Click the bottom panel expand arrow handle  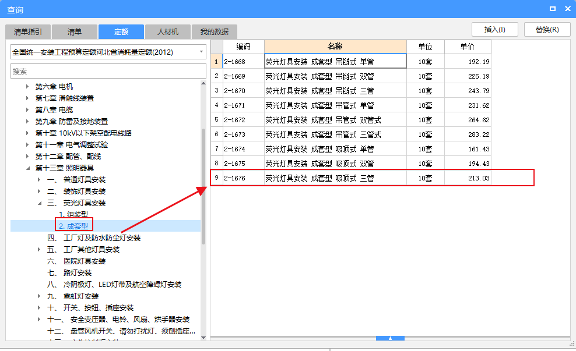click(x=390, y=338)
